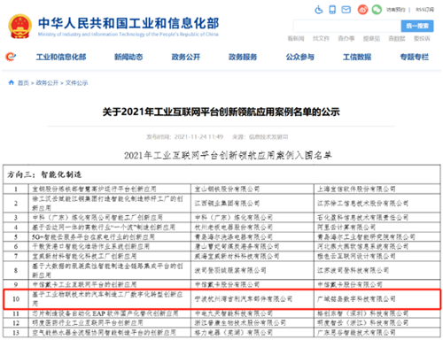Click the home icon in breadcrumb
Image resolution: width=443 pixels, height=340 pixels.
pos(12,82)
